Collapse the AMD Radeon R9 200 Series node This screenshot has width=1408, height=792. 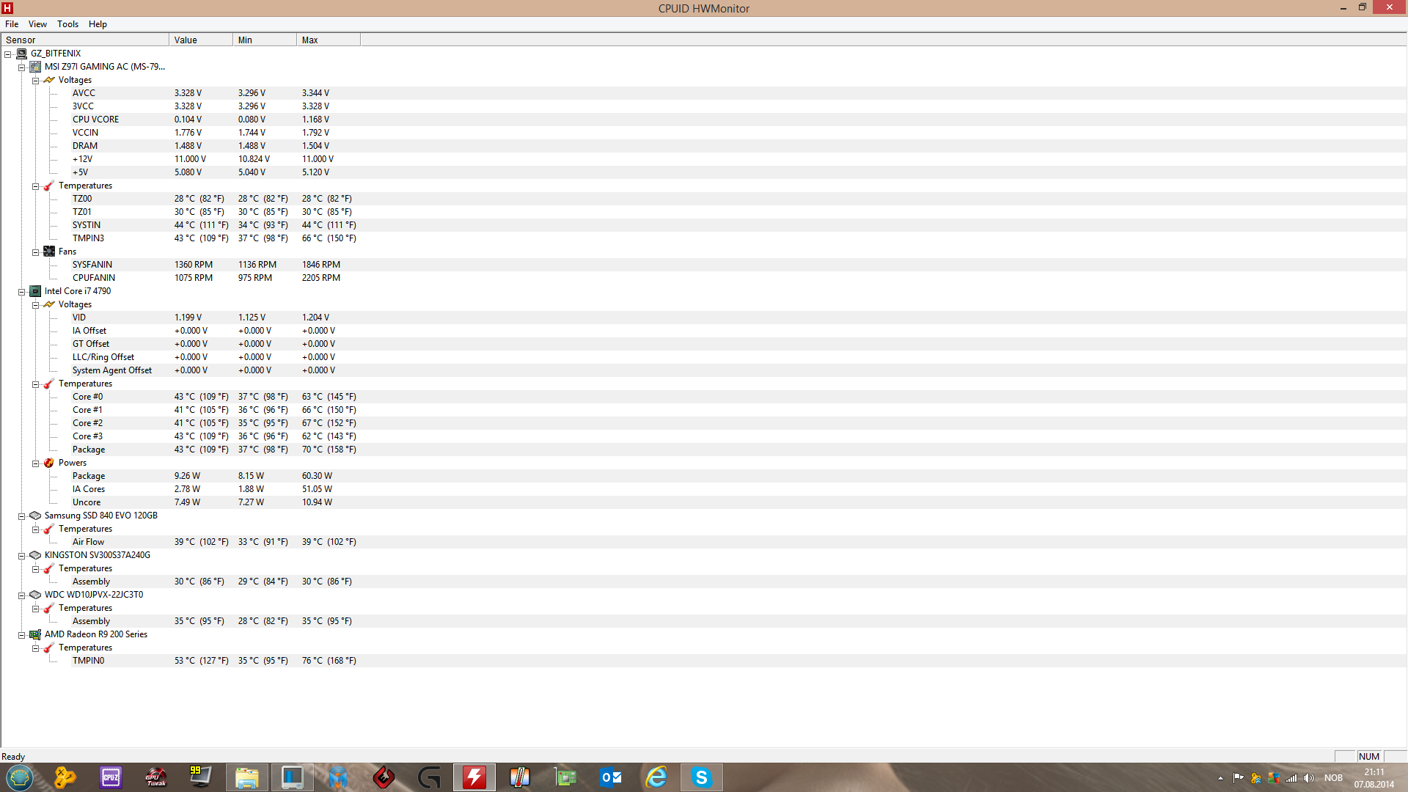(22, 635)
